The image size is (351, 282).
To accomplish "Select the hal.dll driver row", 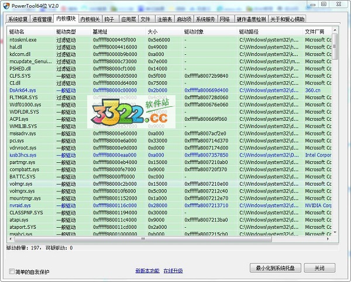I will [170, 47].
